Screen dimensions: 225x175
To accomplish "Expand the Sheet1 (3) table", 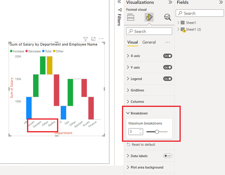I will [178, 29].
